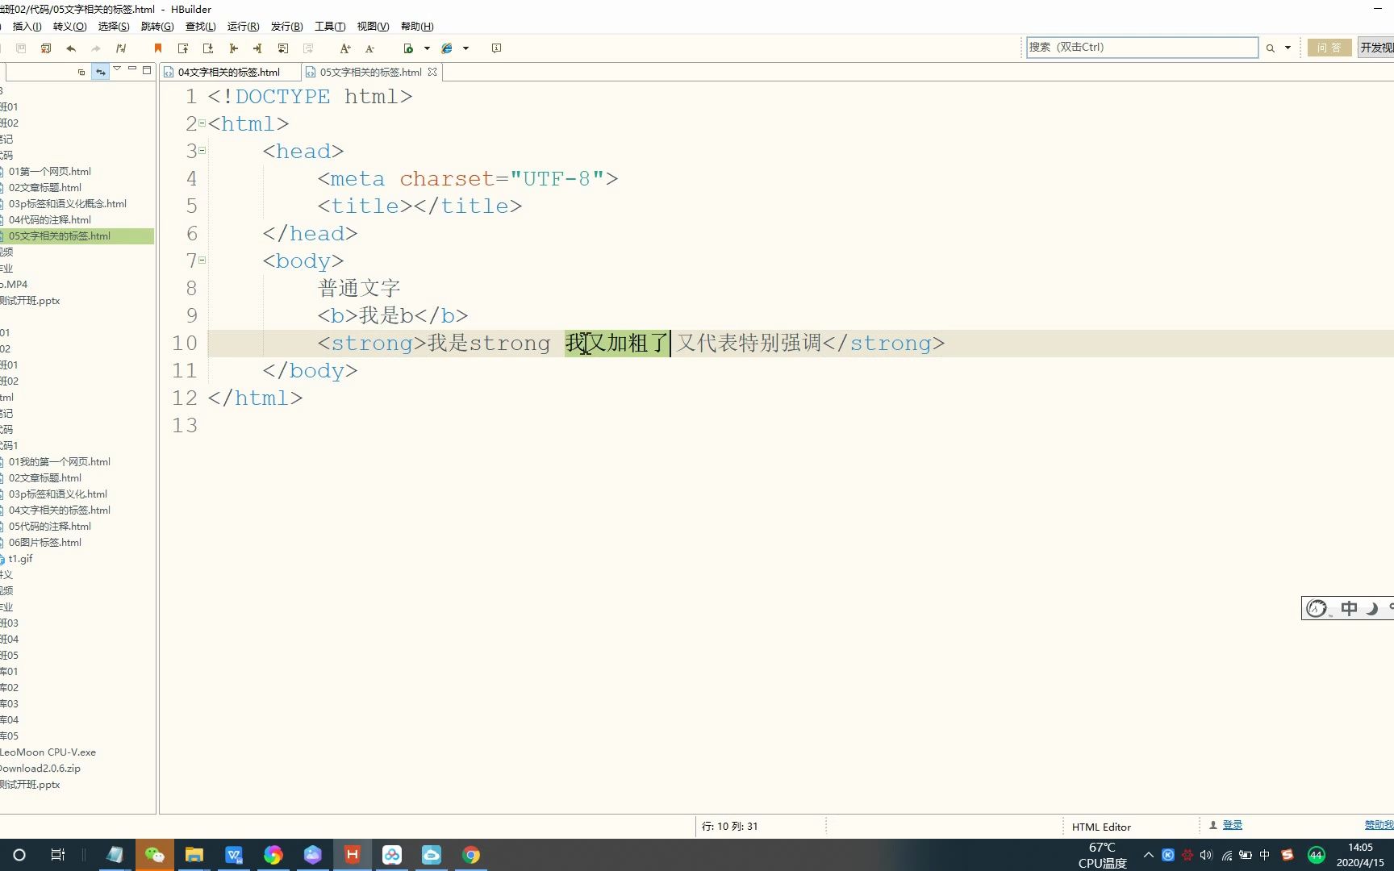The height and width of the screenshot is (871, 1394).
Task: Open the 跳转(G) menu
Action: [157, 27]
